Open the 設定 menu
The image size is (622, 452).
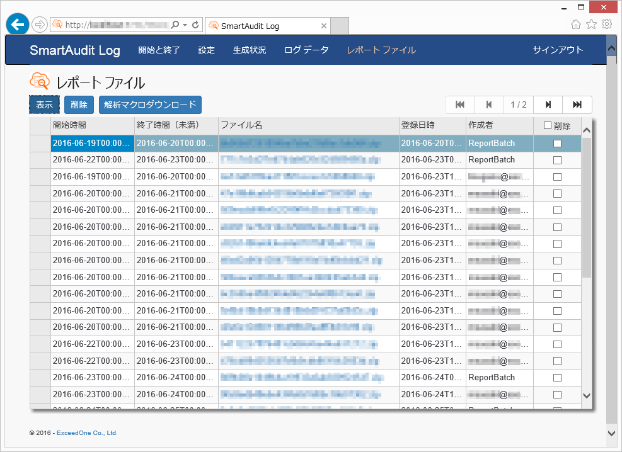click(x=206, y=50)
